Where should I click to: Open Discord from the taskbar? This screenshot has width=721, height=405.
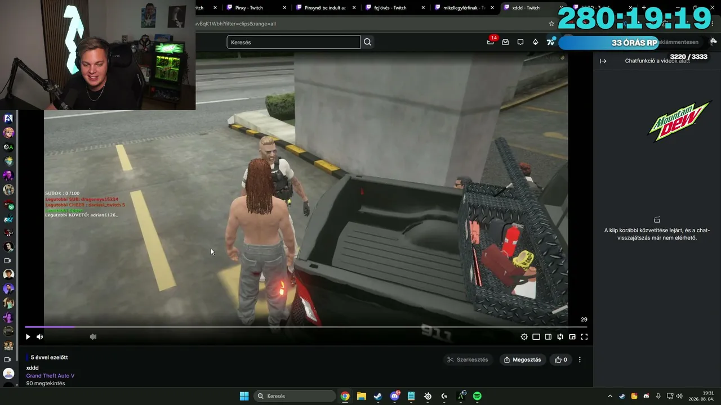(x=395, y=396)
